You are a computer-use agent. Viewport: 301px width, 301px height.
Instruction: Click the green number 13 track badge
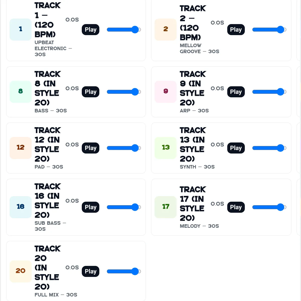[166, 148]
